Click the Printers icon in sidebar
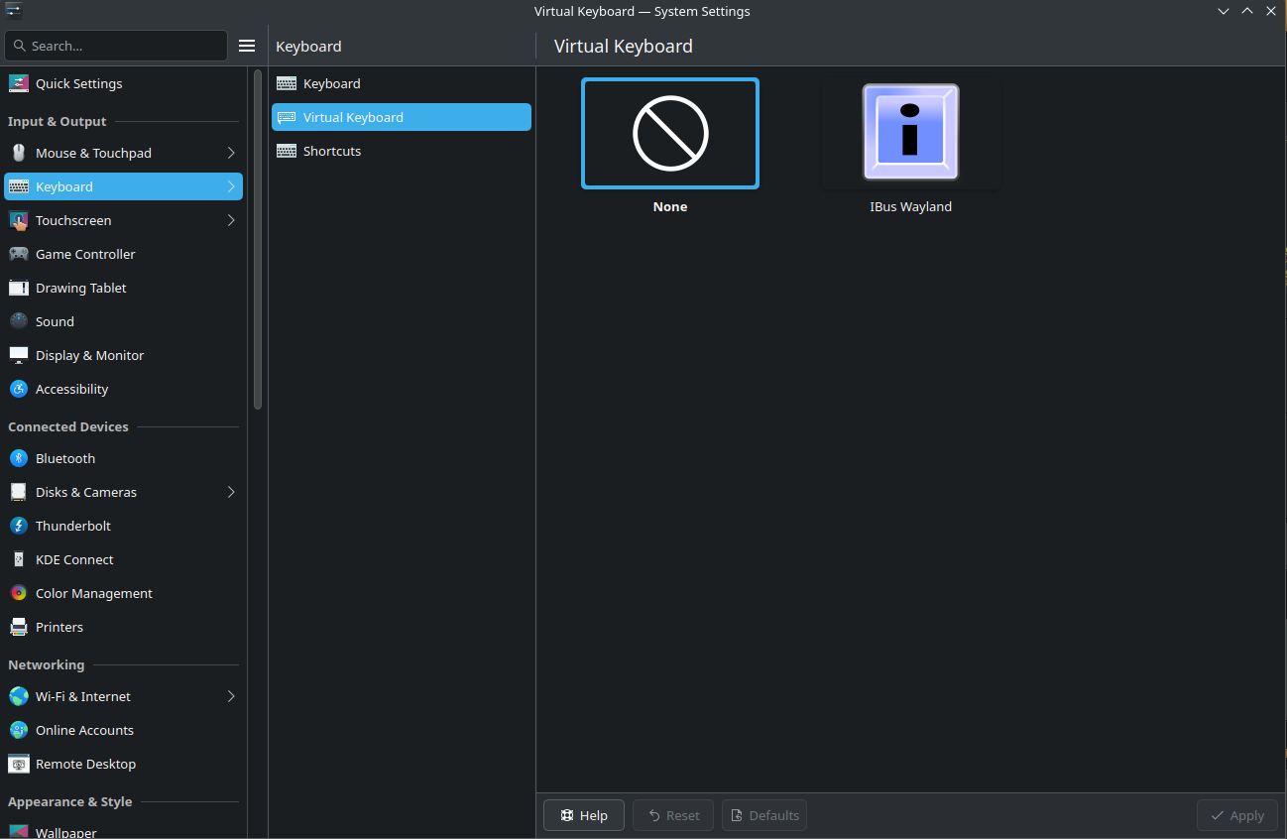 18,627
